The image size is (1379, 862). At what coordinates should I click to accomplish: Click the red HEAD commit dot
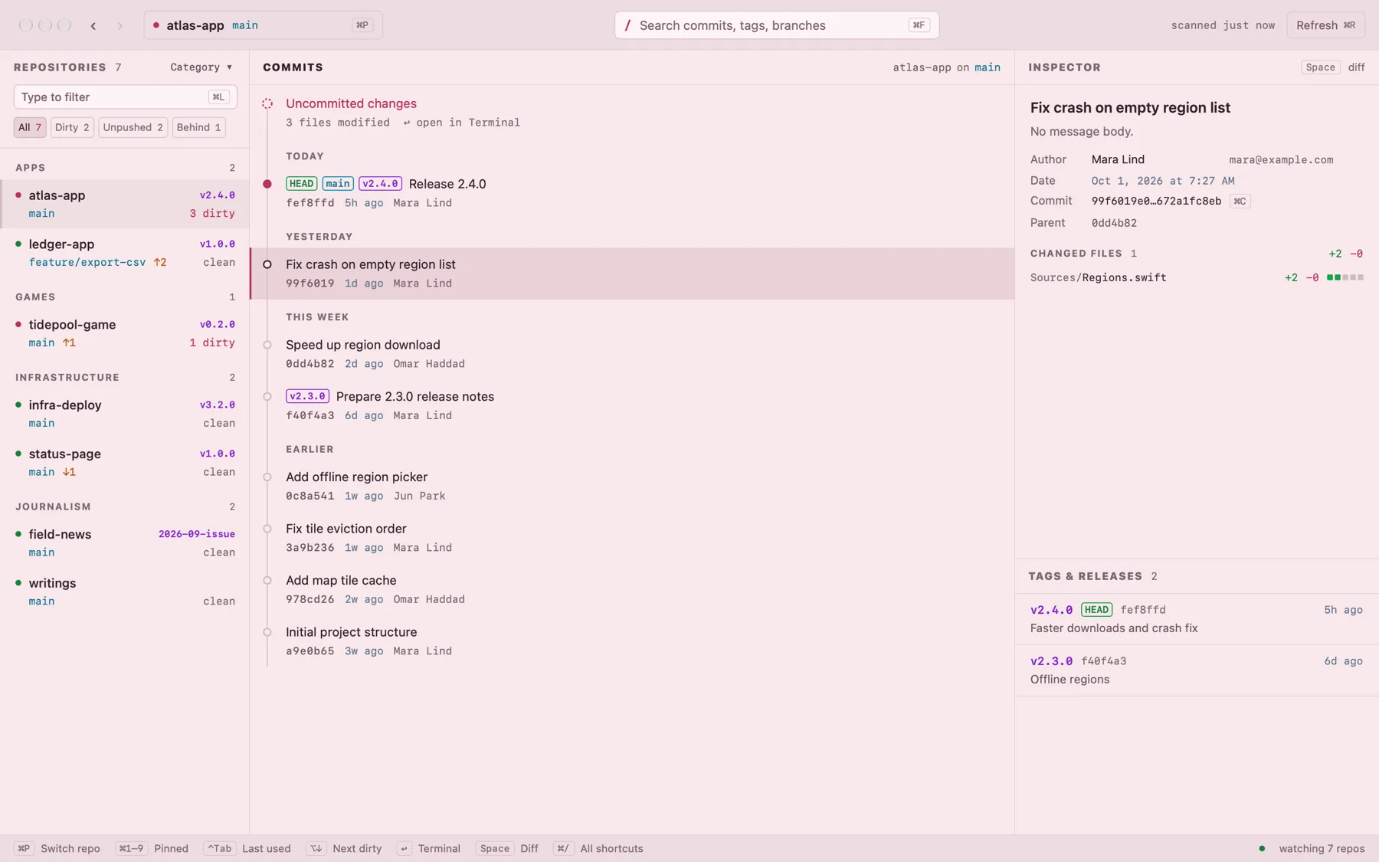(267, 184)
